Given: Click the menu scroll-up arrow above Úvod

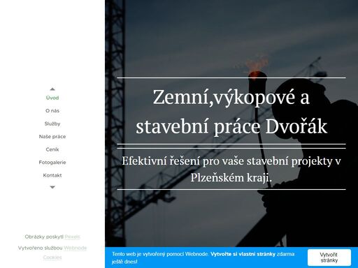Looking at the screenshot, I should tap(52, 89).
